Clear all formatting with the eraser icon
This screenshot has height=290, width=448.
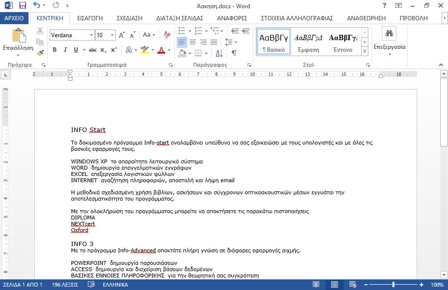pyautogui.click(x=167, y=35)
